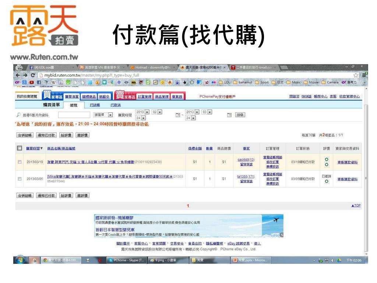Viewport: 377px width, 283px height.
Task: Open end year 2013 dropdown
Action: point(192,112)
